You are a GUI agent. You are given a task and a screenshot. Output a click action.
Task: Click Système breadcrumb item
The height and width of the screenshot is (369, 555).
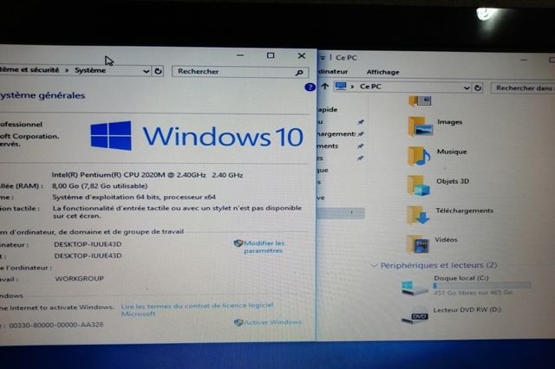(x=90, y=70)
